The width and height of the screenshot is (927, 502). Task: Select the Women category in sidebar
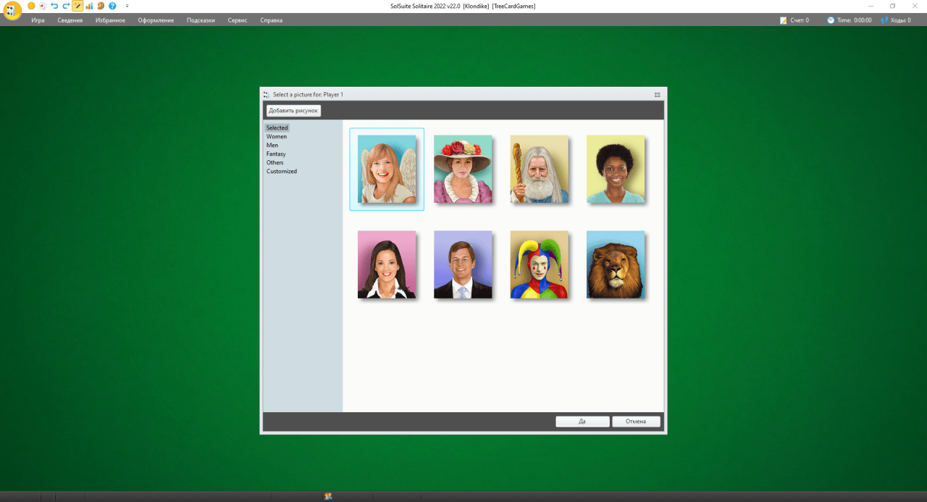point(277,136)
